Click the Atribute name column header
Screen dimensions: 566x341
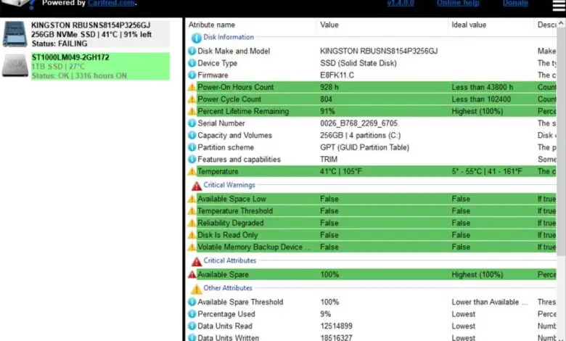[212, 25]
